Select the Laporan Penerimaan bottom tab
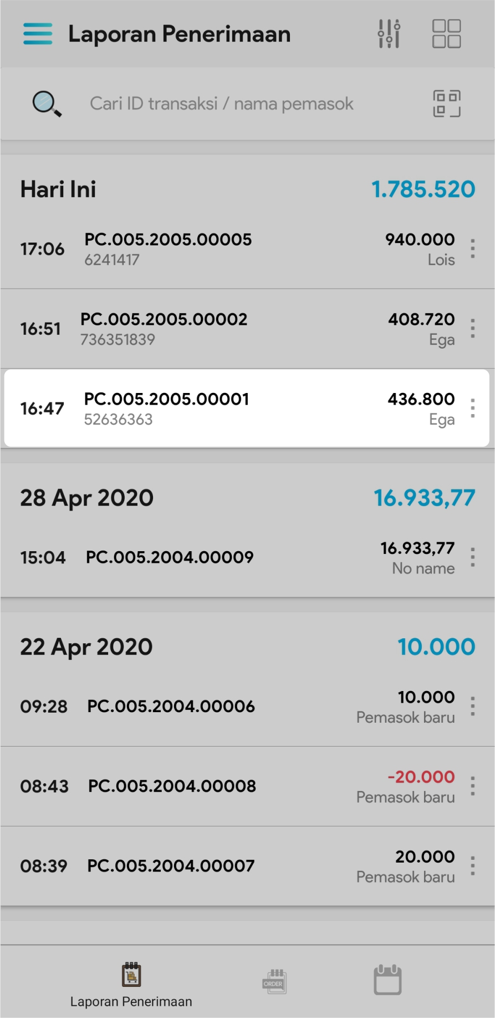 tap(131, 985)
